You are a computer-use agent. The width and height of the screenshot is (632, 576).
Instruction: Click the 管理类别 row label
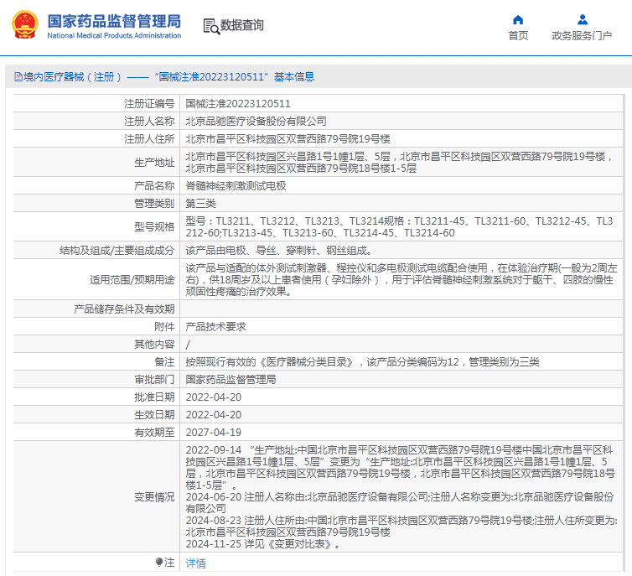click(x=154, y=204)
